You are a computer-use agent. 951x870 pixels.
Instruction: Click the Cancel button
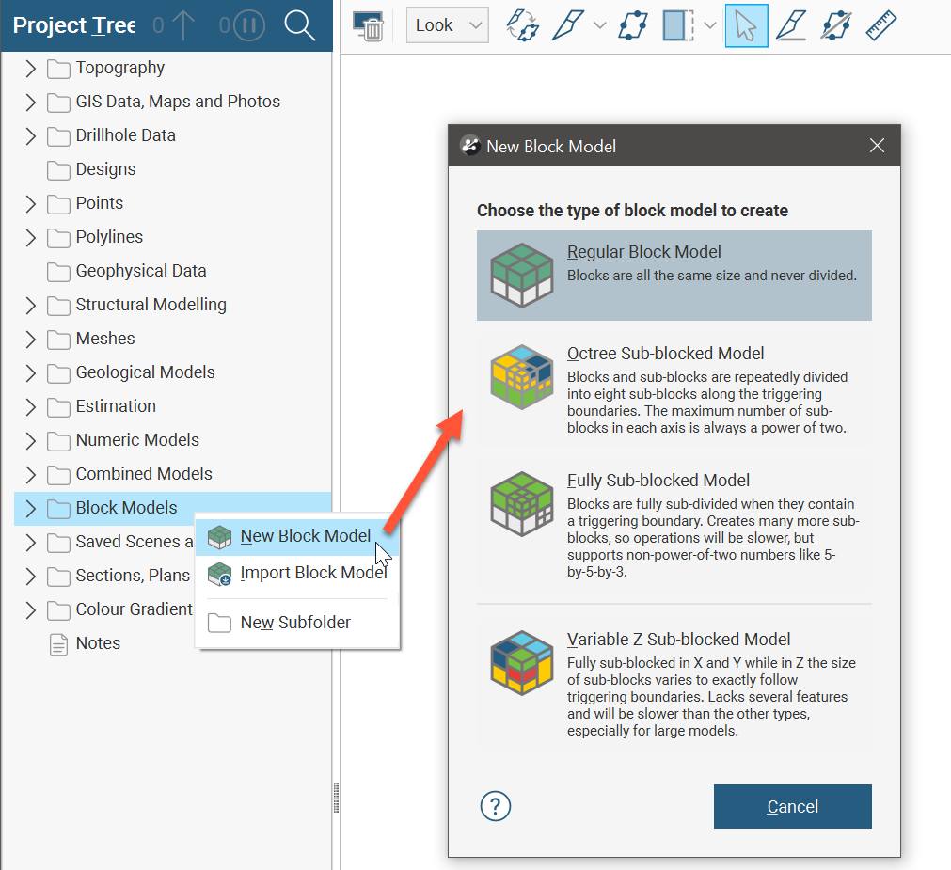[x=792, y=806]
